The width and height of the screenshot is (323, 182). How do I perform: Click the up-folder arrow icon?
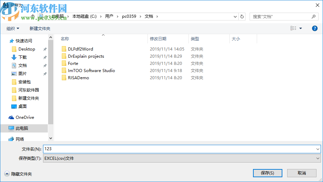click(33, 16)
